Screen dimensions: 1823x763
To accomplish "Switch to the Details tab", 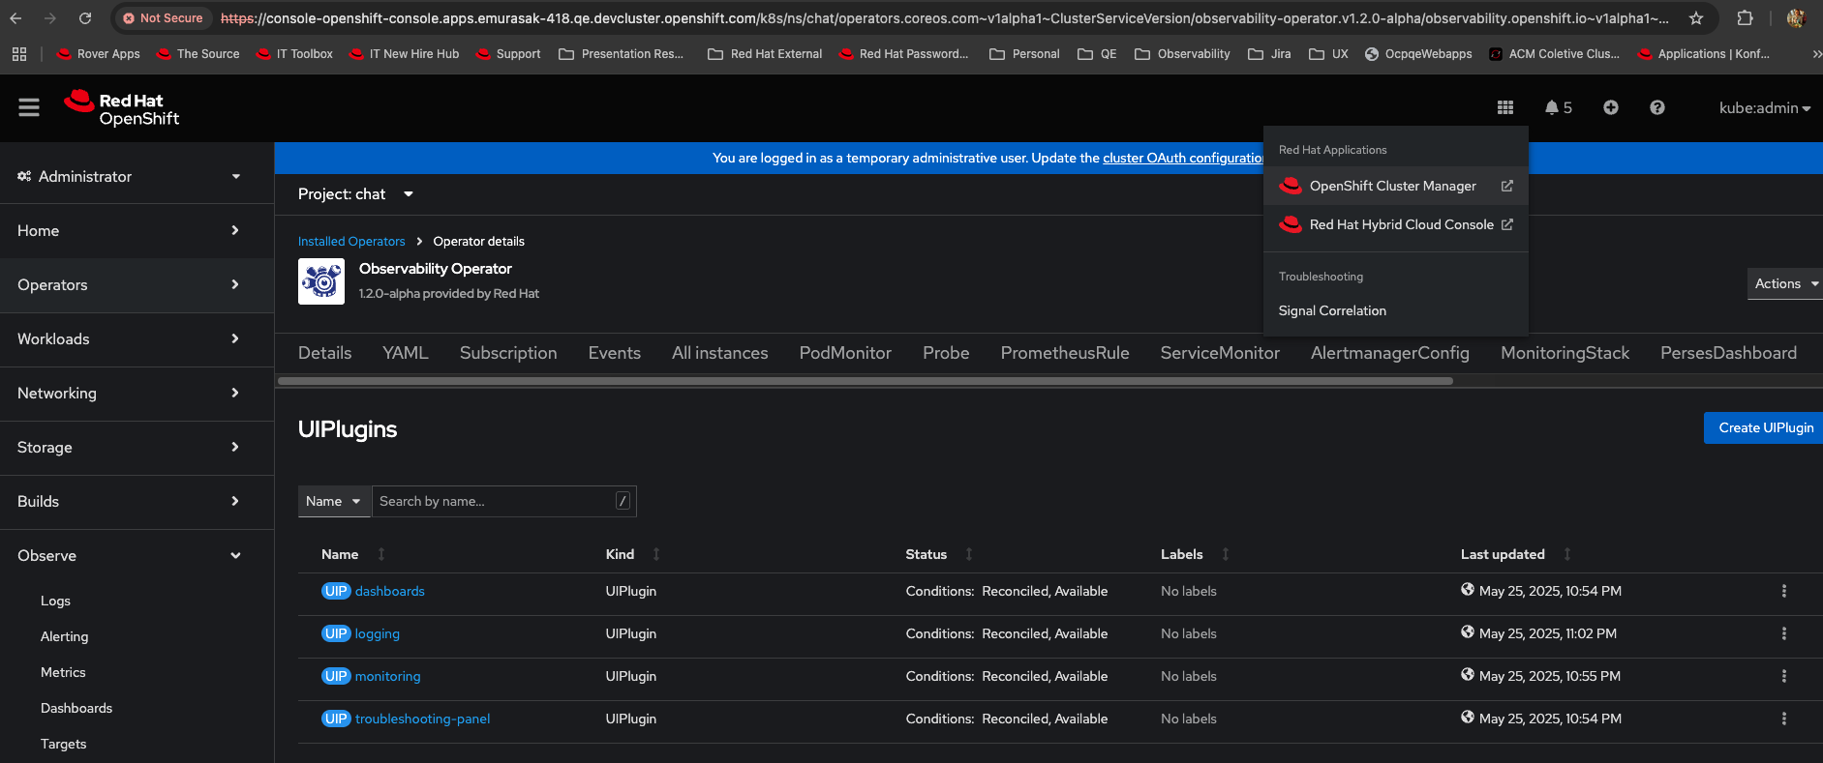I will point(324,353).
